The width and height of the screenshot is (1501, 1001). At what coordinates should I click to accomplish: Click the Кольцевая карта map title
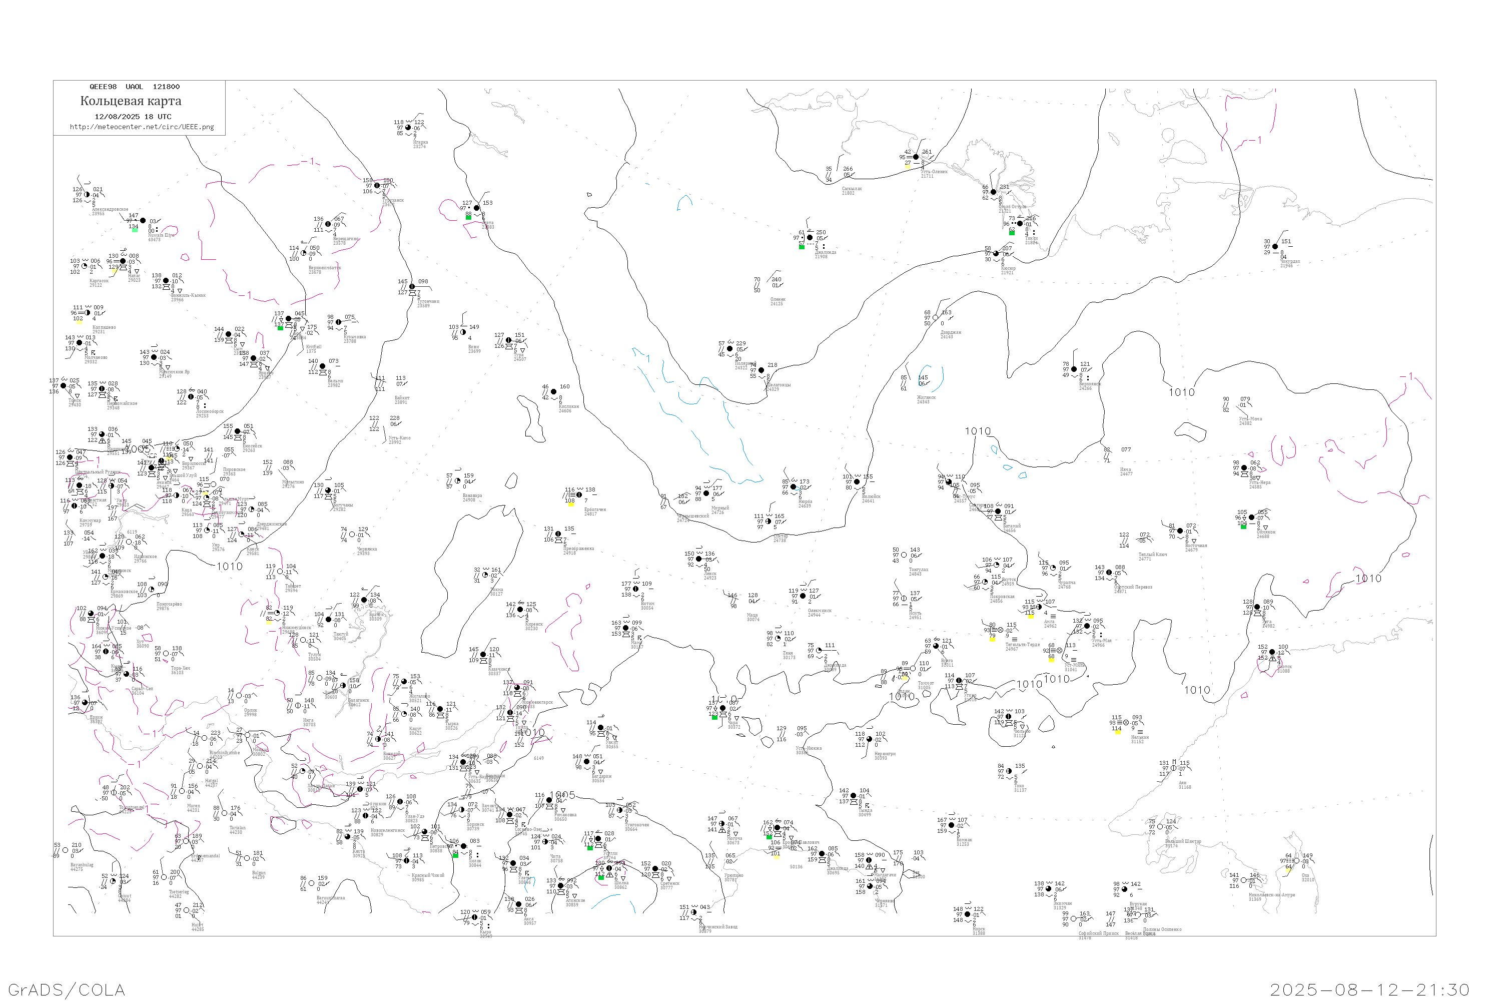tap(131, 101)
